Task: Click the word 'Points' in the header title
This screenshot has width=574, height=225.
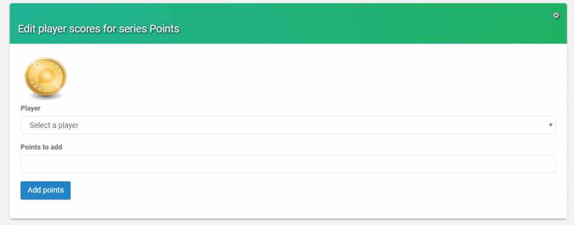Action: [165, 29]
